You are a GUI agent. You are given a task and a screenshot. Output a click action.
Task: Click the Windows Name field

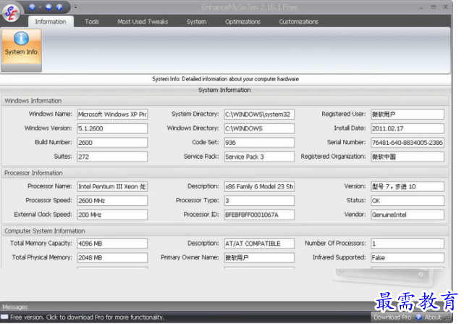click(112, 115)
